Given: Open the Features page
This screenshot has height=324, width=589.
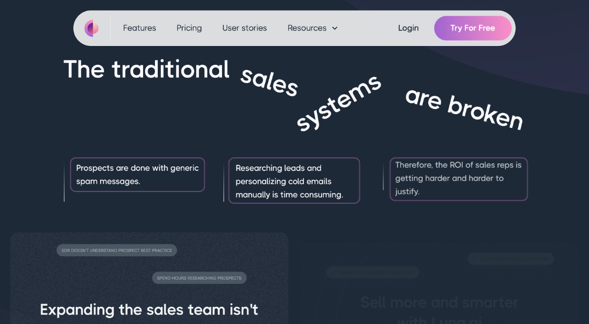Looking at the screenshot, I should [140, 28].
